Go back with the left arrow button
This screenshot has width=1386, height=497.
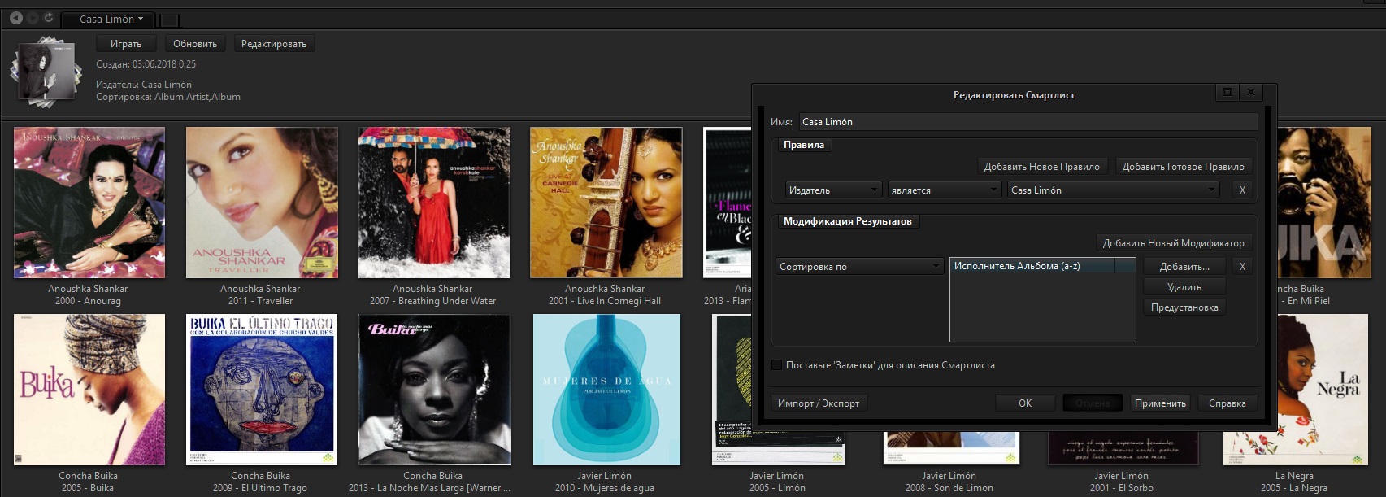16,18
